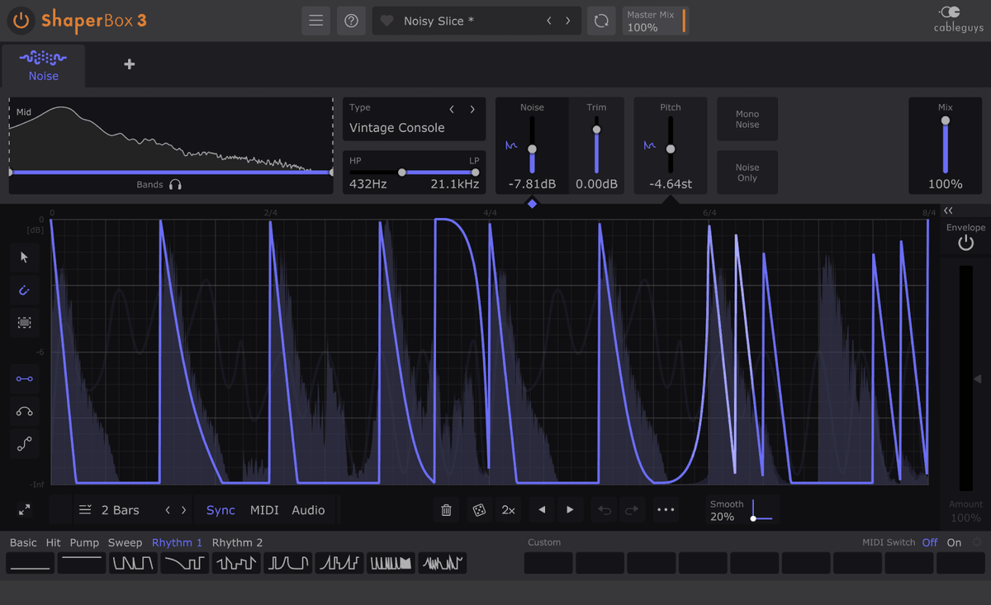Enable the snap magnet tool
The height and width of the screenshot is (605, 991).
25,290
